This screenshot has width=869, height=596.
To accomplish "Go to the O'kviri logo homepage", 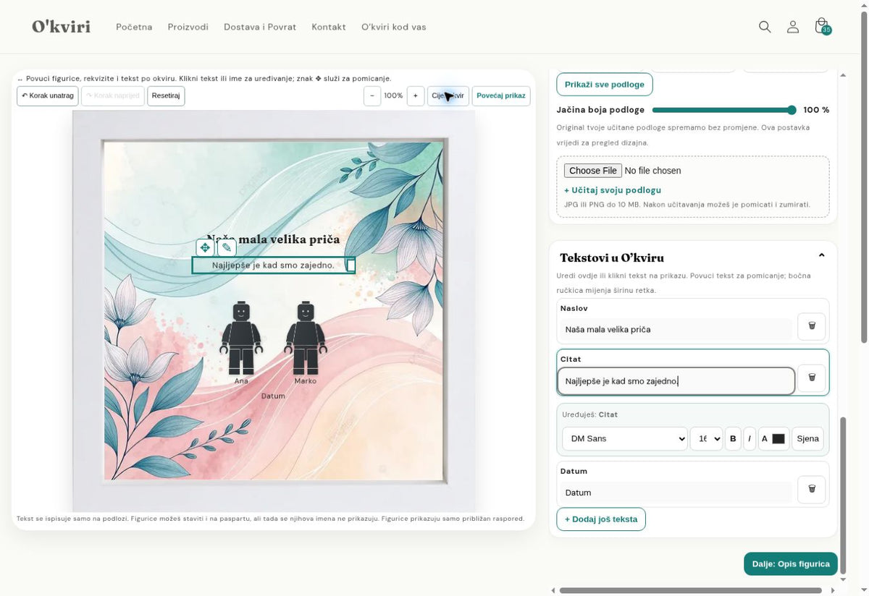I will [x=61, y=27].
